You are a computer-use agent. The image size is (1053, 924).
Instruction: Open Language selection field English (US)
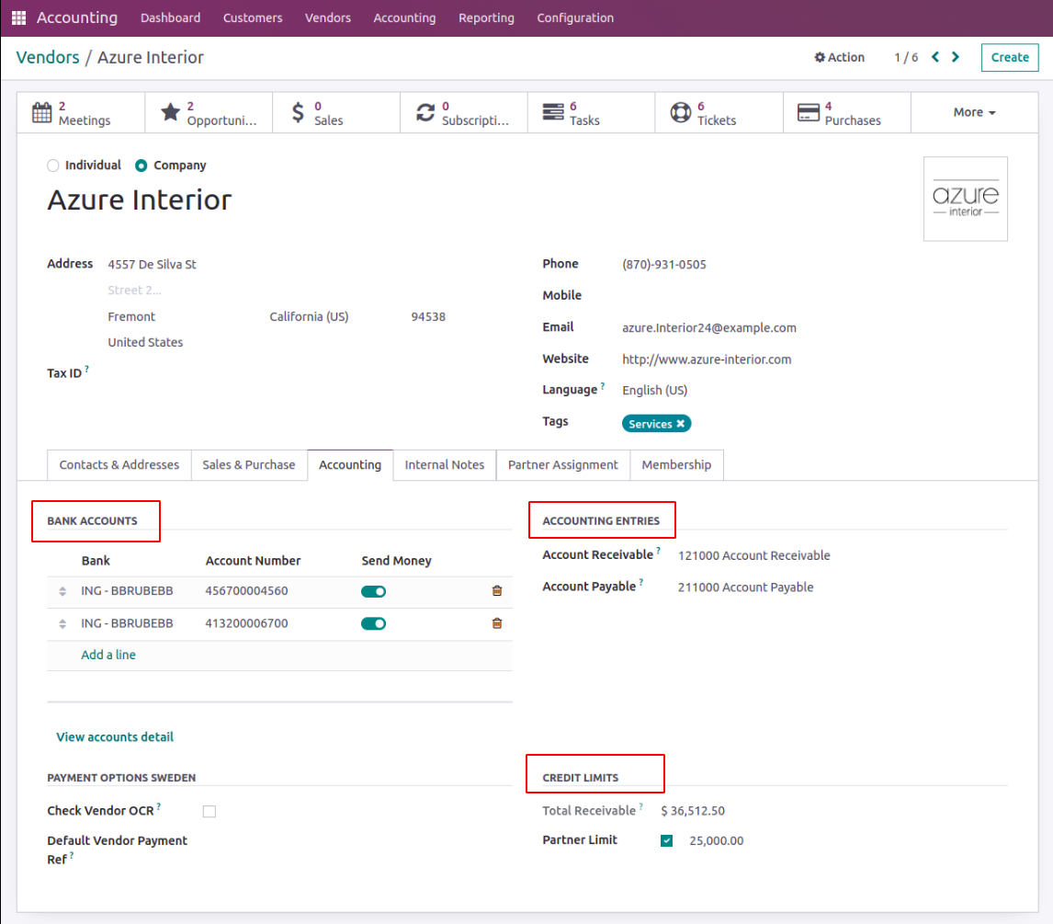tap(655, 391)
